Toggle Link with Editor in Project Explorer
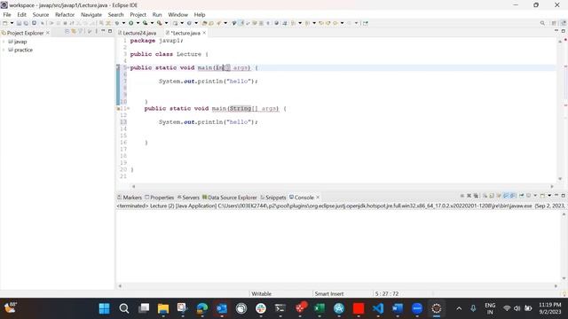Screen dimensions: 568x319 74,32
